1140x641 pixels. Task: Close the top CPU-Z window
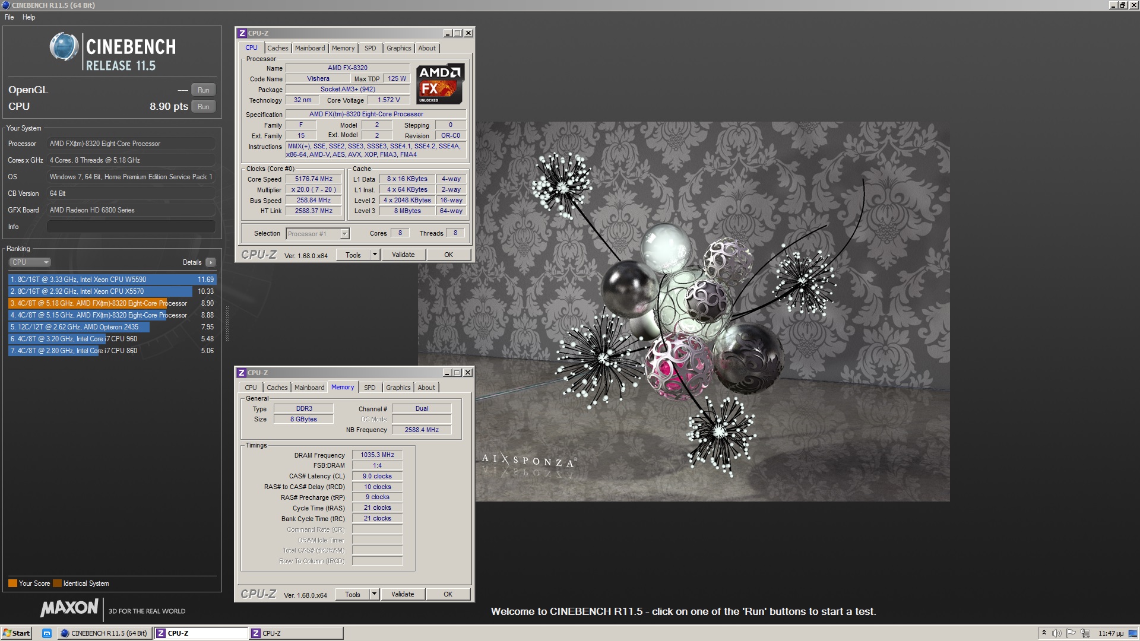point(468,33)
